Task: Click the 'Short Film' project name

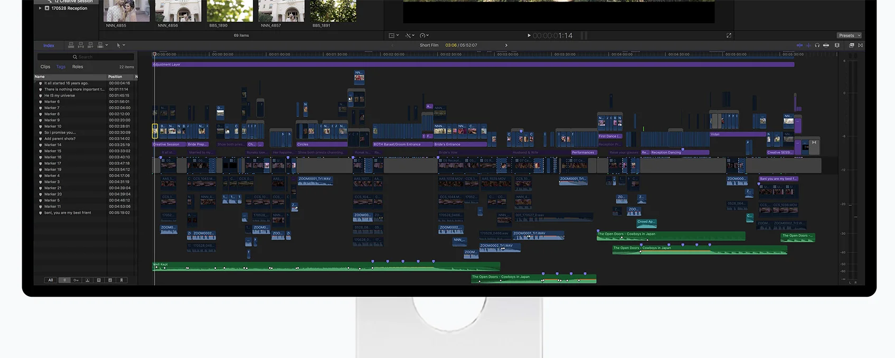Action: click(429, 45)
